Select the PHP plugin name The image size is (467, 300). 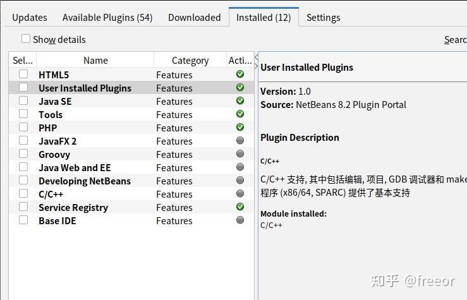click(x=47, y=128)
